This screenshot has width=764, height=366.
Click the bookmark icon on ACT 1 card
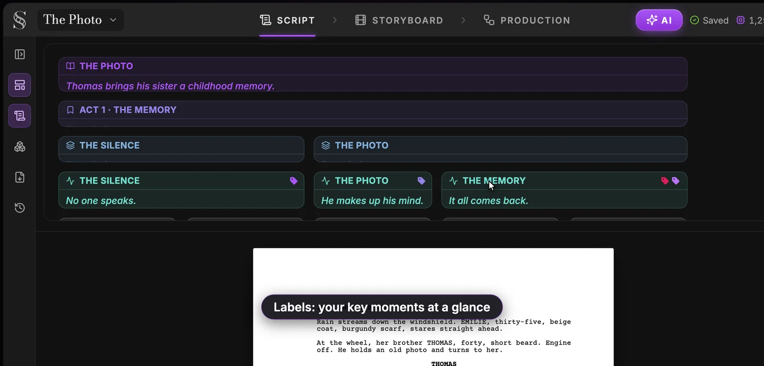70,110
